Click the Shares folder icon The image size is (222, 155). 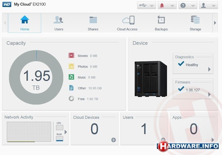point(93,20)
